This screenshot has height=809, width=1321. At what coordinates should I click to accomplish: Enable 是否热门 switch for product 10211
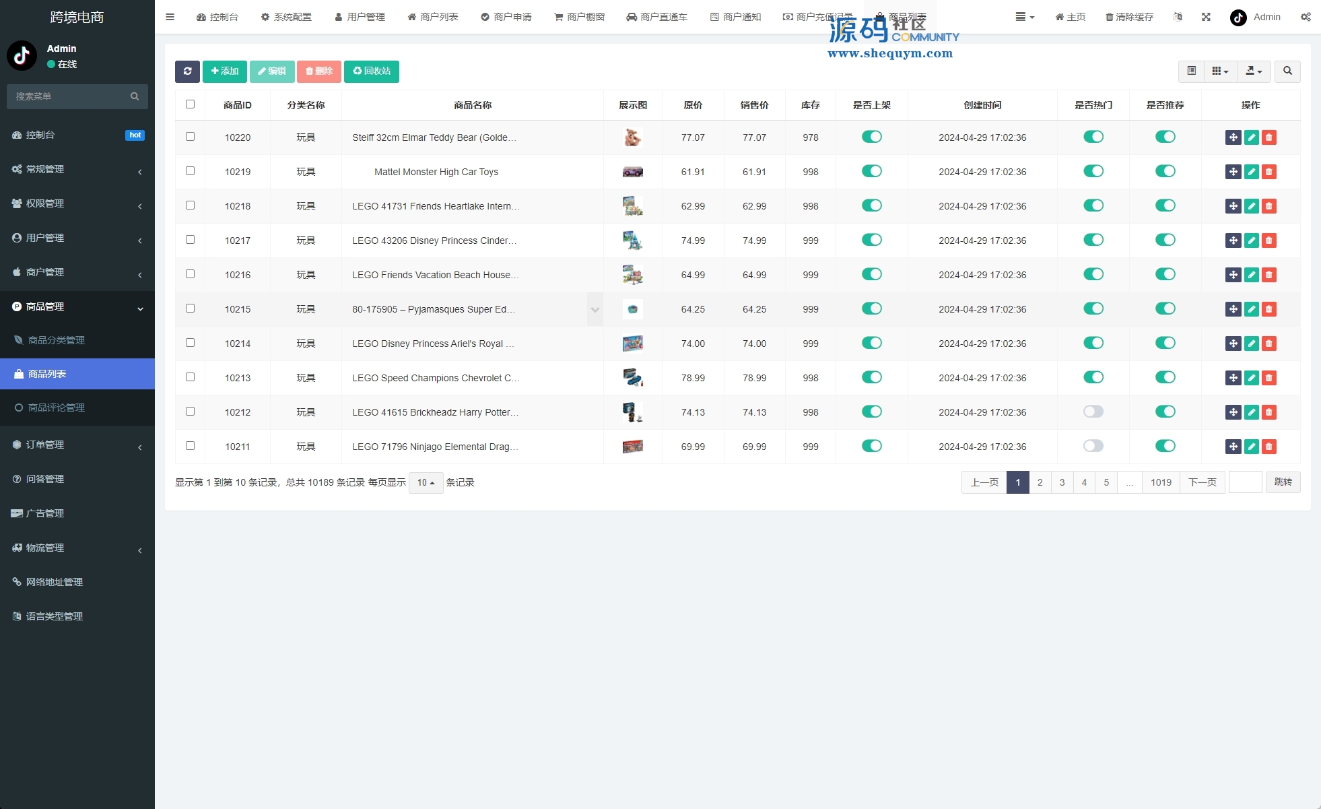coord(1093,446)
